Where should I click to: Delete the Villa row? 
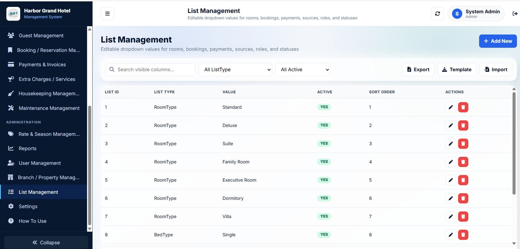click(x=463, y=216)
